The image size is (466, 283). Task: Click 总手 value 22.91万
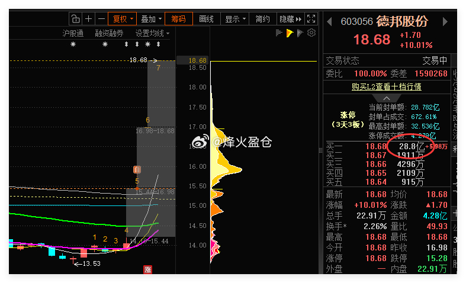[371, 216]
